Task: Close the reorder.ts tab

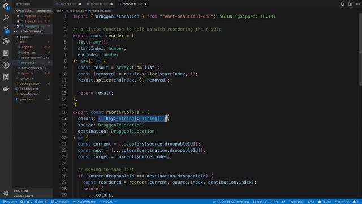Action: coord(145,4)
